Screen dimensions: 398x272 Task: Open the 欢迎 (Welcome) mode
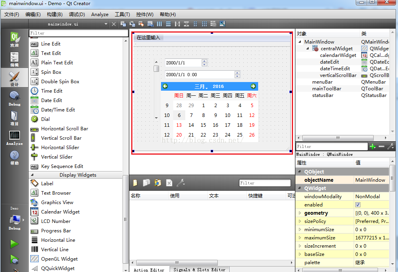tap(14, 39)
